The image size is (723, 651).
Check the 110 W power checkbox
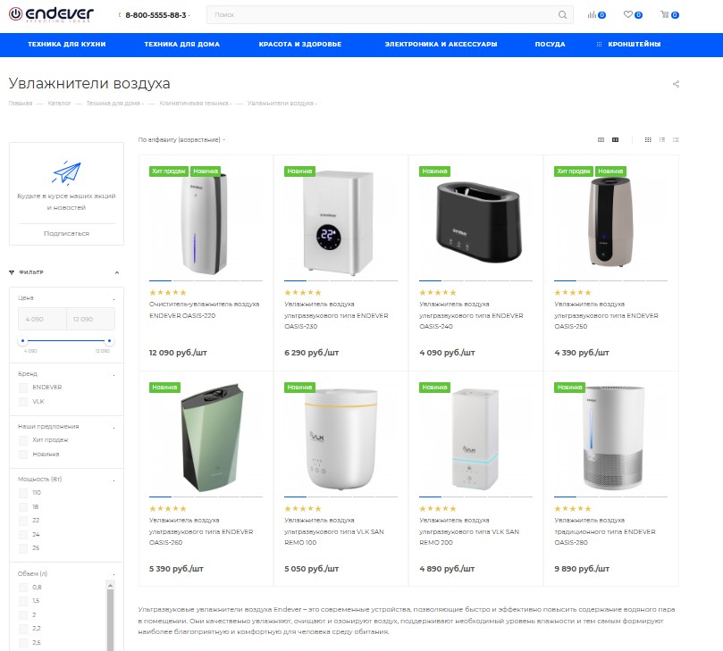(23, 493)
